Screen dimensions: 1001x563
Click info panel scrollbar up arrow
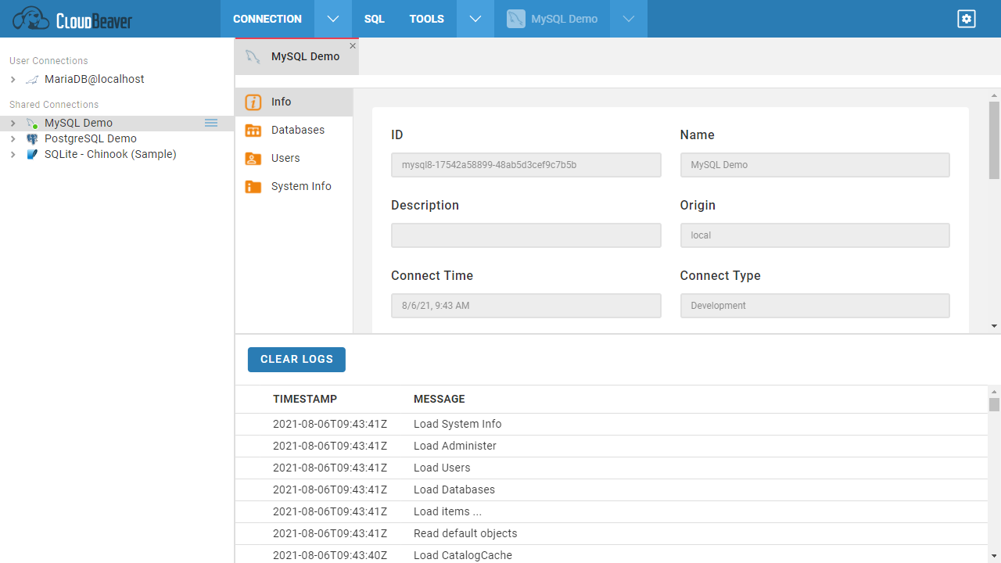(995, 95)
